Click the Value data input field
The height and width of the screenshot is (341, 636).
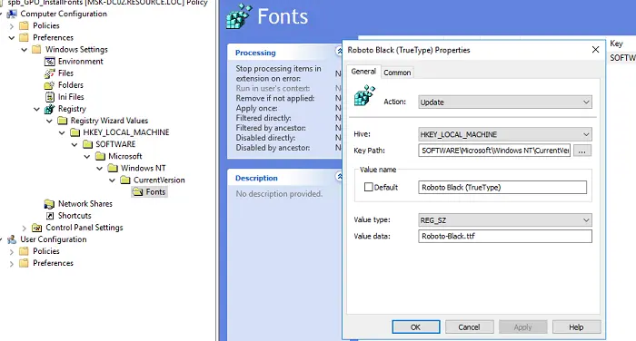coord(505,236)
